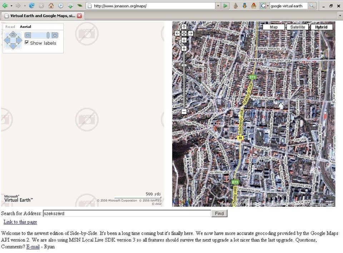Click the green Go button

(225, 6)
